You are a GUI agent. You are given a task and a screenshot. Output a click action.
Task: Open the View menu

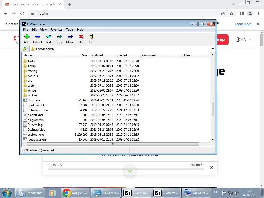43,30
